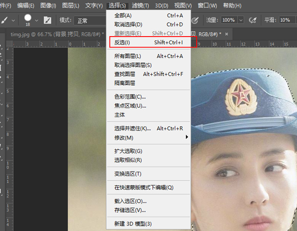Enable pressure for opacity icon
Image resolution: width=297 pixels, height=231 pixels.
[195, 20]
